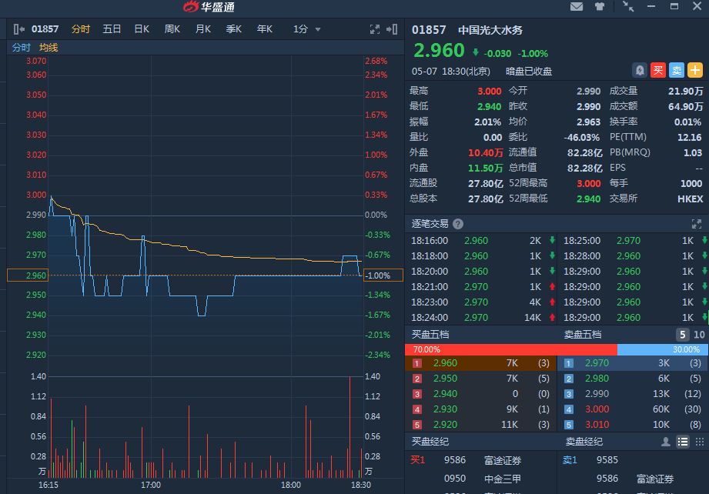Viewport: 709px width, 494px height.
Task: Switch to 周K chart
Action: pyautogui.click(x=172, y=29)
